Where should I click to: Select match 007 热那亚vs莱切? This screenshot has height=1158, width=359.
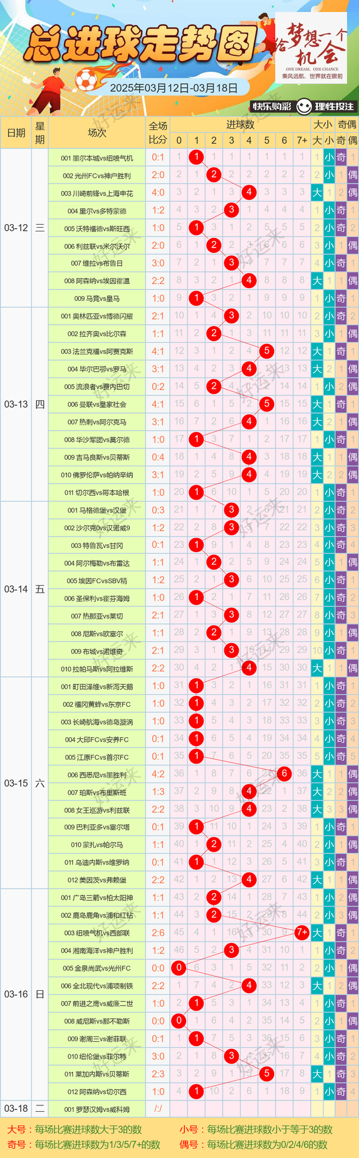97,616
